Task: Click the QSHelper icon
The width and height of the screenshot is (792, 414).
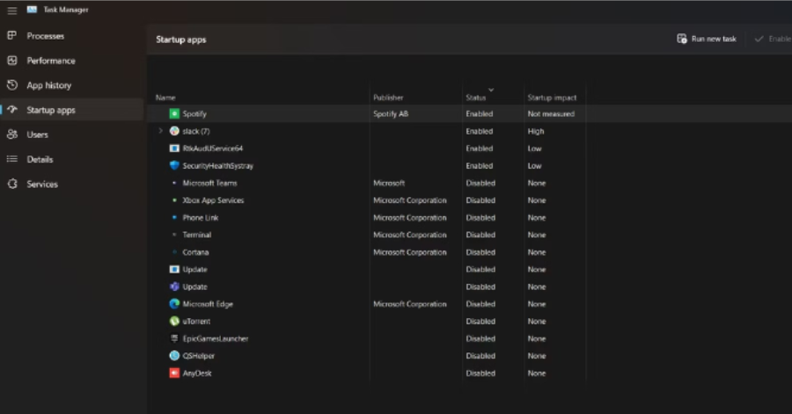Action: [x=174, y=356]
